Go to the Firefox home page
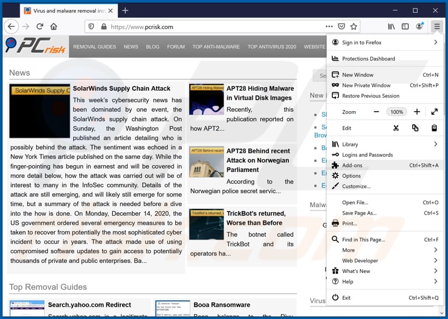Image resolution: width=448 pixels, height=319 pixels. point(54,27)
